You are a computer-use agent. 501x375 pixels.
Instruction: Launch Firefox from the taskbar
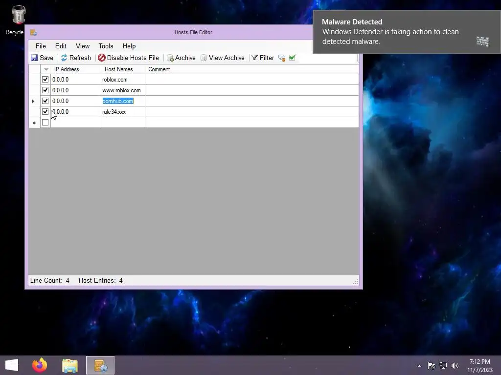click(40, 365)
